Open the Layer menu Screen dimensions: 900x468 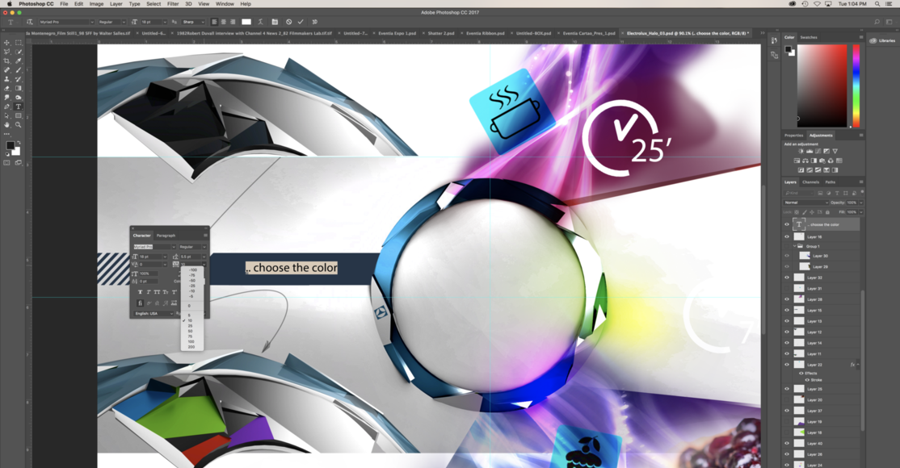pyautogui.click(x=116, y=4)
